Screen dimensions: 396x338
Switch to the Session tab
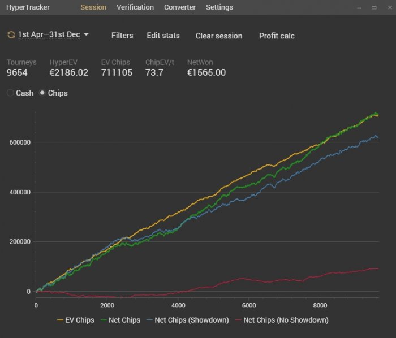93,7
